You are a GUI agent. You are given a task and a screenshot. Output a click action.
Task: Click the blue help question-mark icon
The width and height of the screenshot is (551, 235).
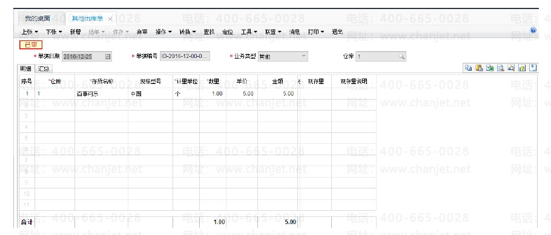point(533,31)
